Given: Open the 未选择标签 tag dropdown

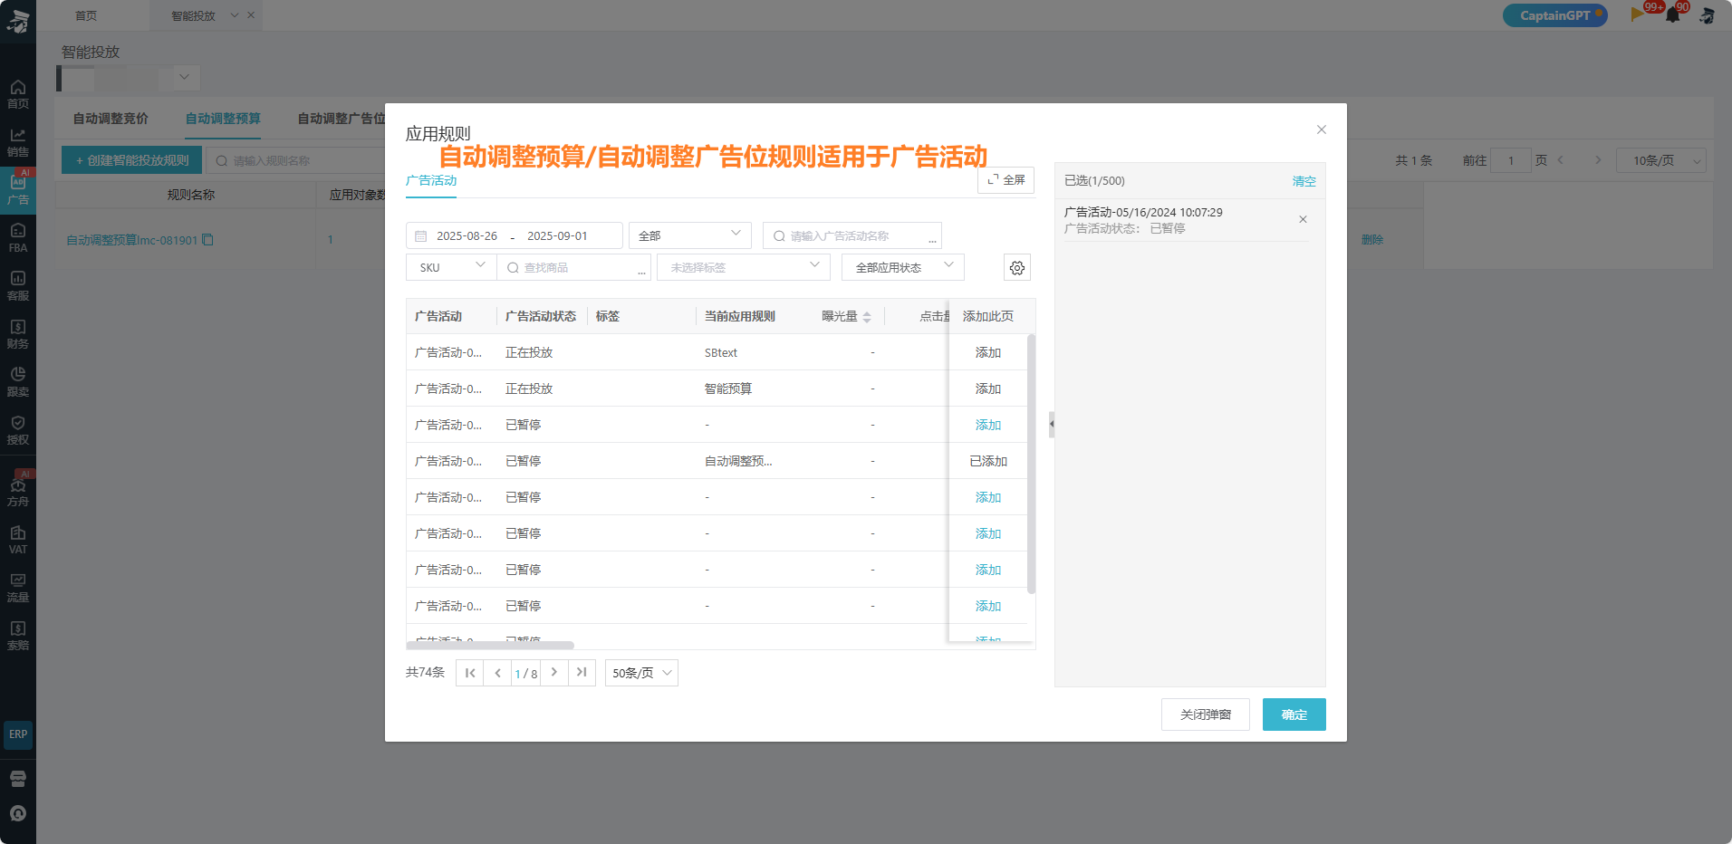Looking at the screenshot, I should pyautogui.click(x=744, y=267).
